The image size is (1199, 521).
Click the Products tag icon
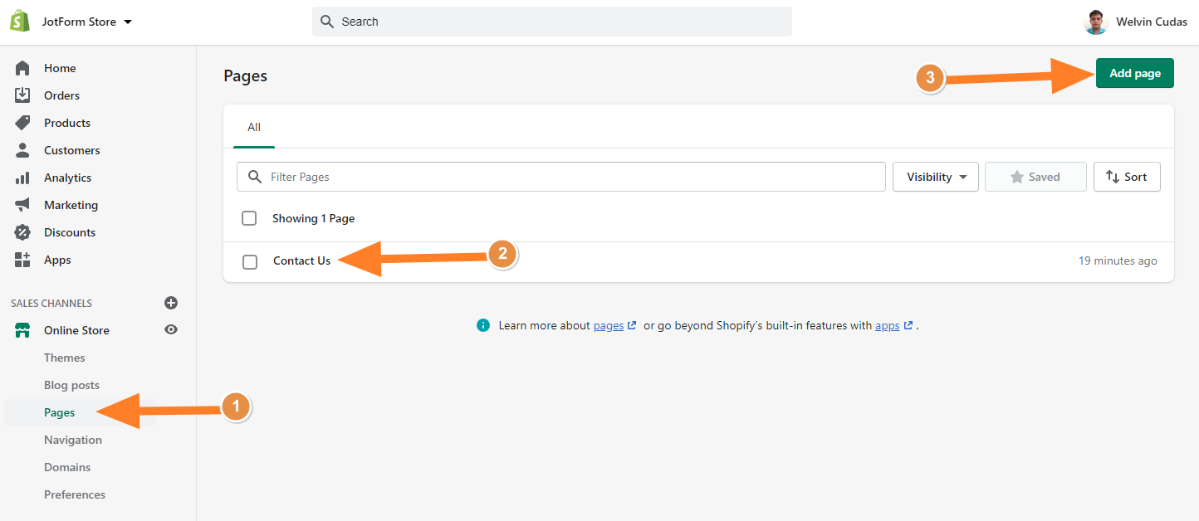coord(22,123)
